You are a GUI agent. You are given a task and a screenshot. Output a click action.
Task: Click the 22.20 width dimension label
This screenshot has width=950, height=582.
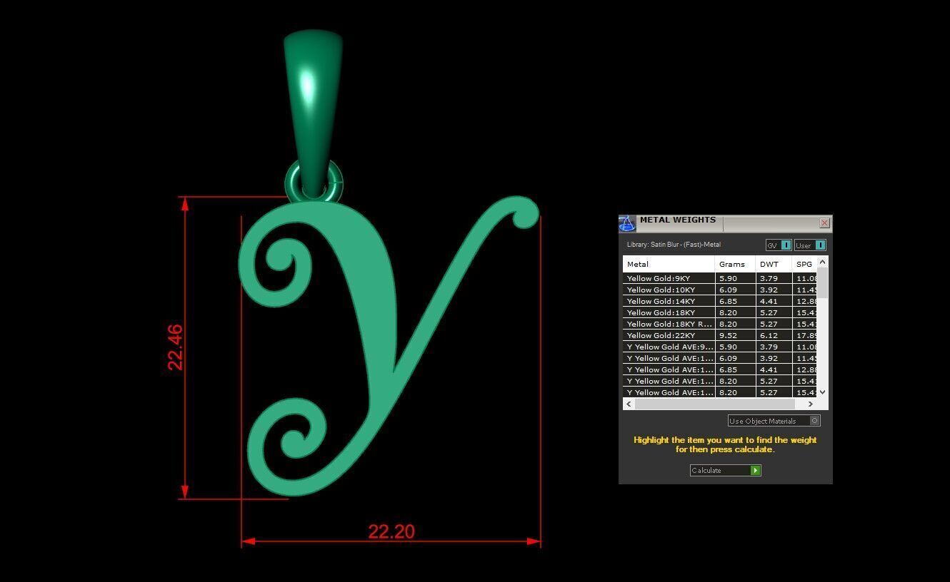(x=391, y=531)
